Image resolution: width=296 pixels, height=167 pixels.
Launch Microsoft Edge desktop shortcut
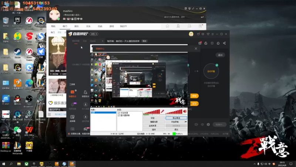pos(29,85)
